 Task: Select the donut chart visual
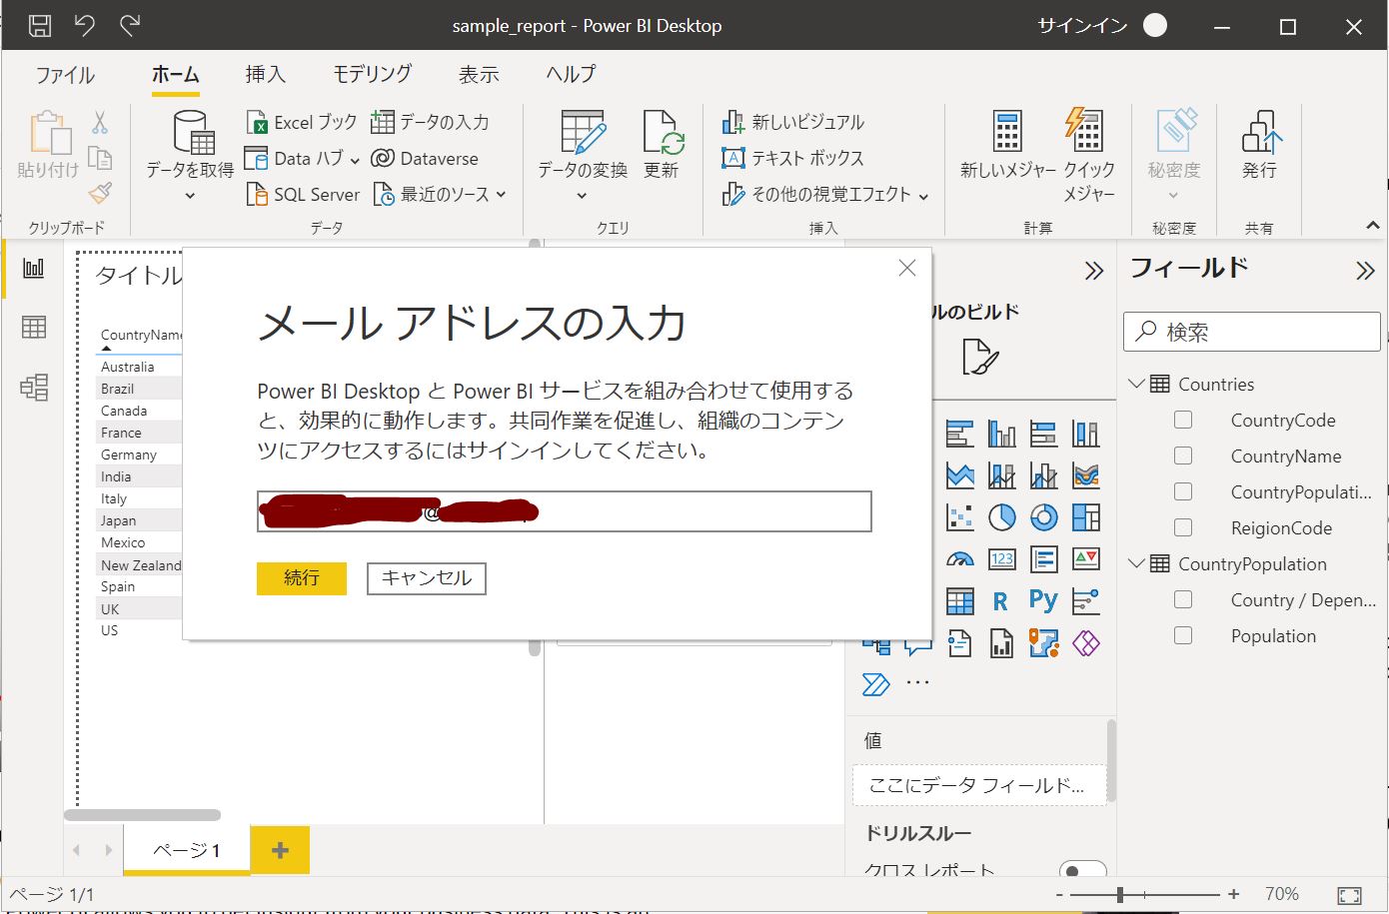(x=1044, y=517)
